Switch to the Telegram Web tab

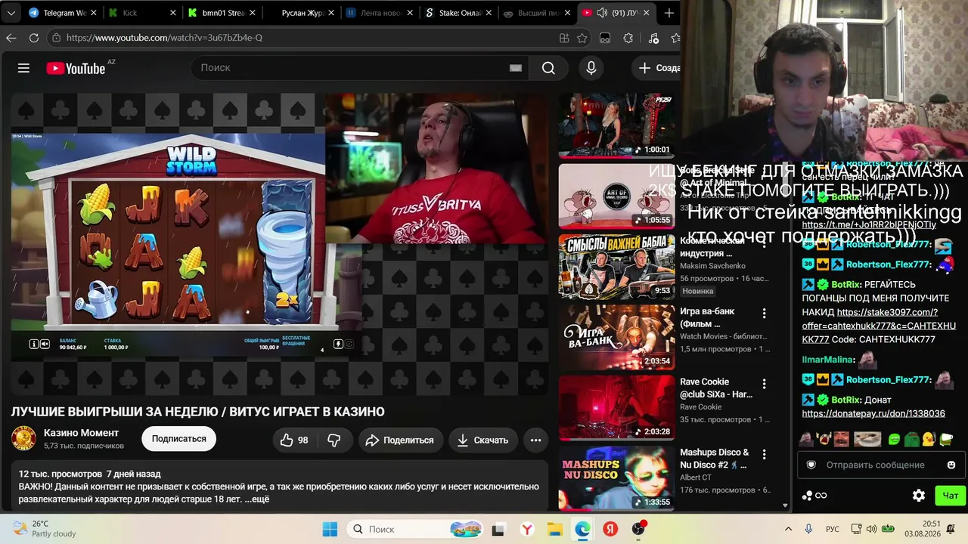tap(64, 13)
